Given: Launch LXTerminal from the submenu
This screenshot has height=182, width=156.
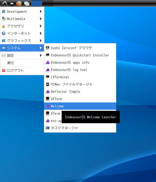Looking at the screenshot, I should click(x=80, y=77).
